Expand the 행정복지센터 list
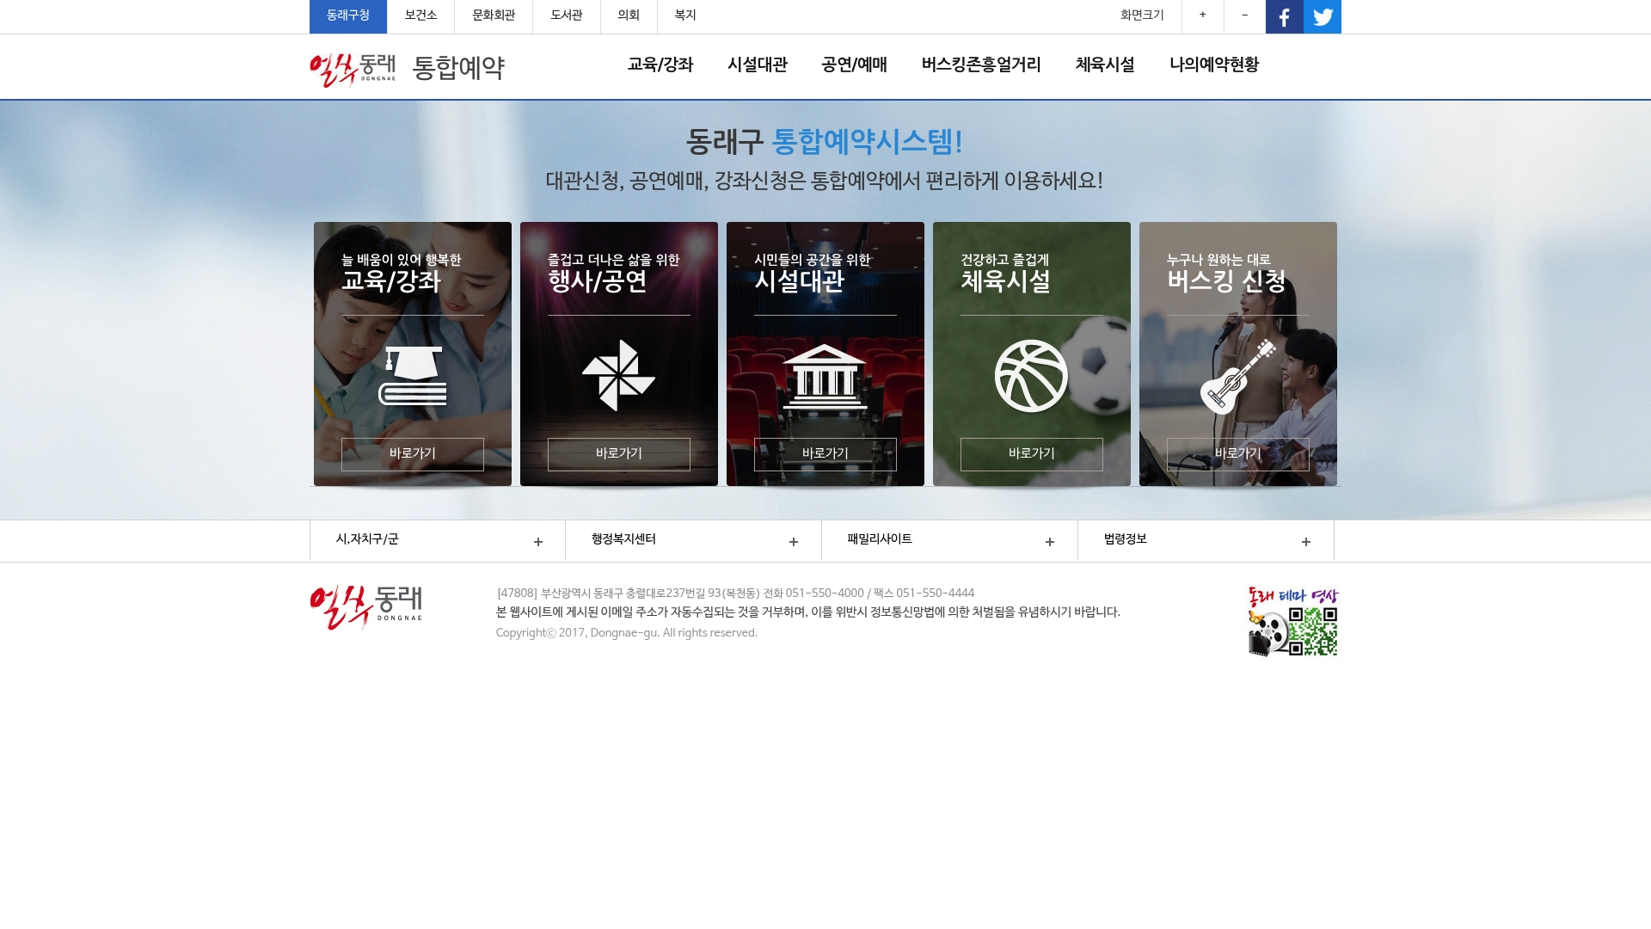 [x=694, y=540]
